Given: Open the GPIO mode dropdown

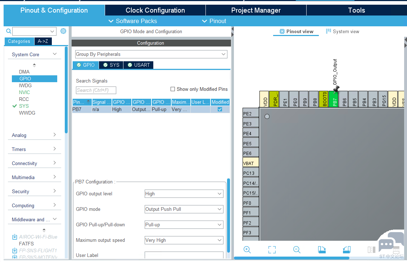Looking at the screenshot, I should coord(184,209).
